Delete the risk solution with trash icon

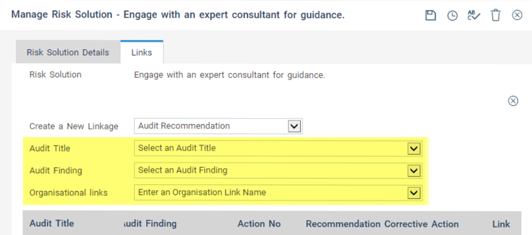pos(496,16)
